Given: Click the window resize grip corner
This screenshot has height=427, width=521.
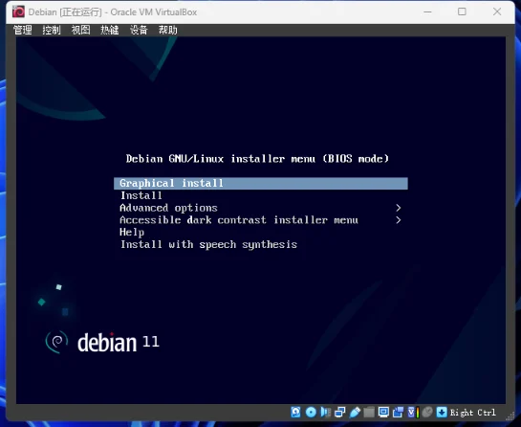Looking at the screenshot, I should tap(510, 416).
